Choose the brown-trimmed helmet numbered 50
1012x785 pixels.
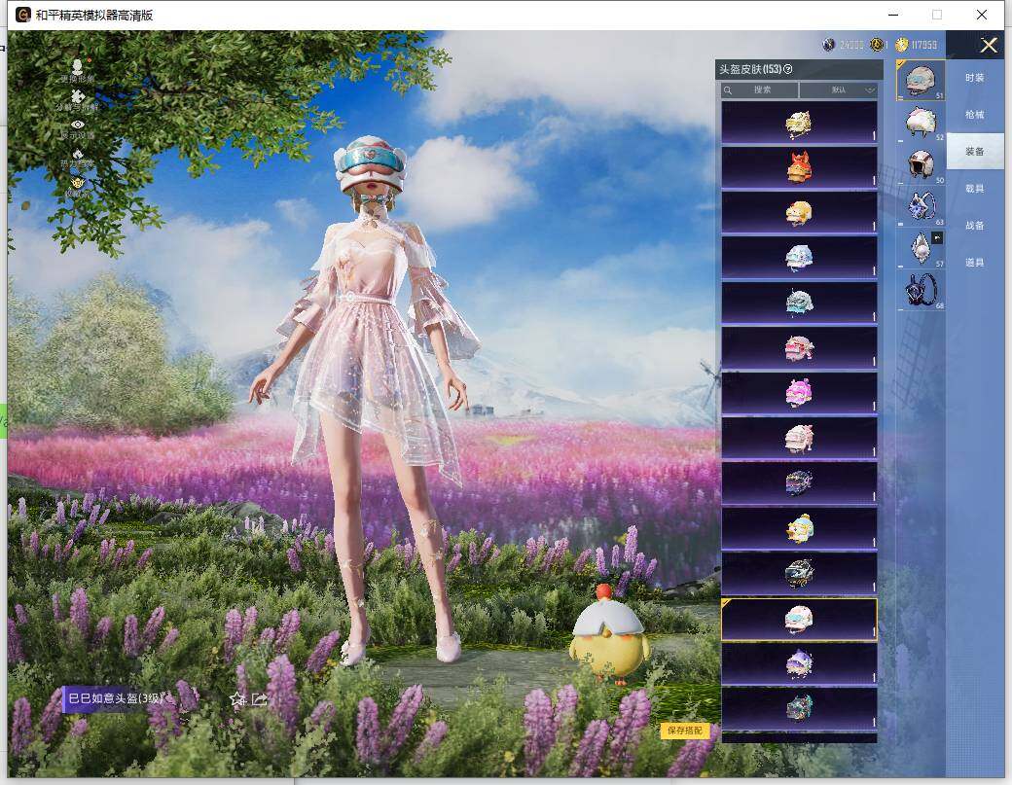tap(920, 163)
